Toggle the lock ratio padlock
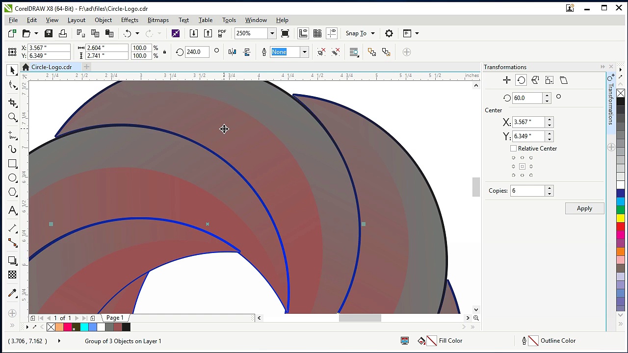The image size is (628, 353). [164, 52]
